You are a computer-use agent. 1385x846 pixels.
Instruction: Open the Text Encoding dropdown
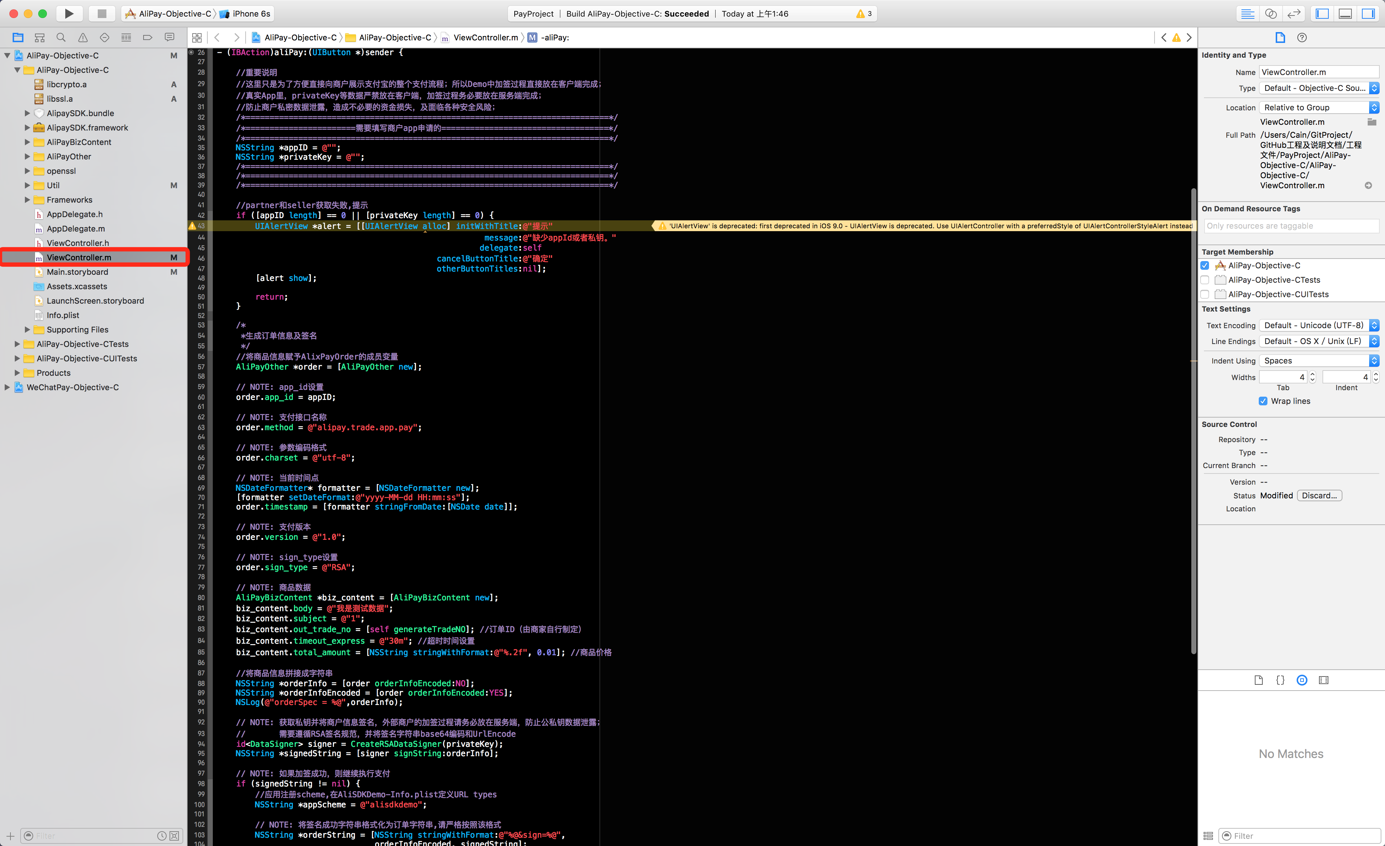[1319, 326]
